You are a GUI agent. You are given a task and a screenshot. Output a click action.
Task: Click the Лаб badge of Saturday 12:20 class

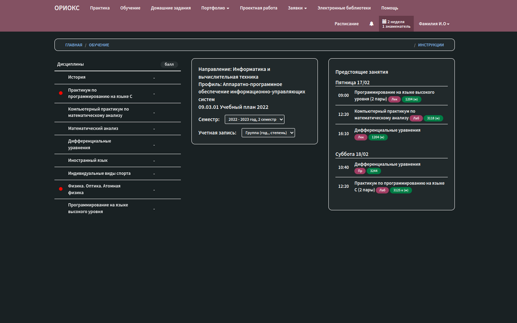(x=382, y=190)
